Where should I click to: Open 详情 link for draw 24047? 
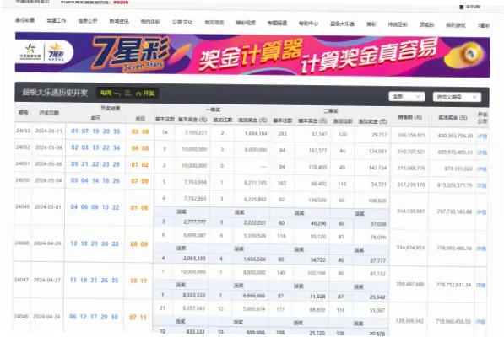tap(480, 285)
